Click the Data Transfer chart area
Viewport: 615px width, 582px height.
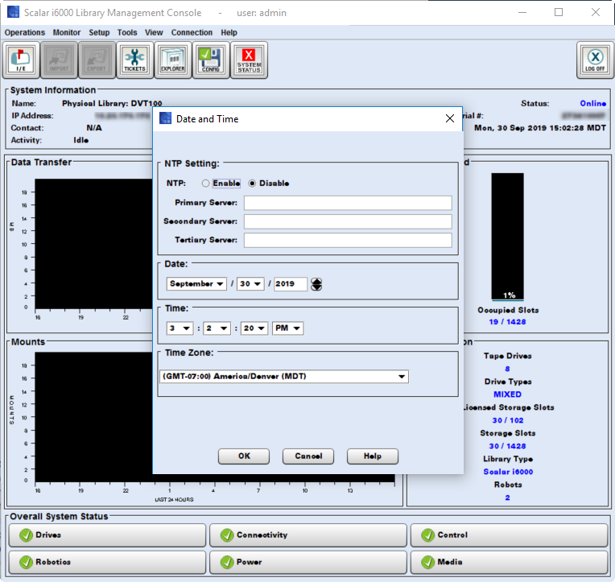click(94, 244)
